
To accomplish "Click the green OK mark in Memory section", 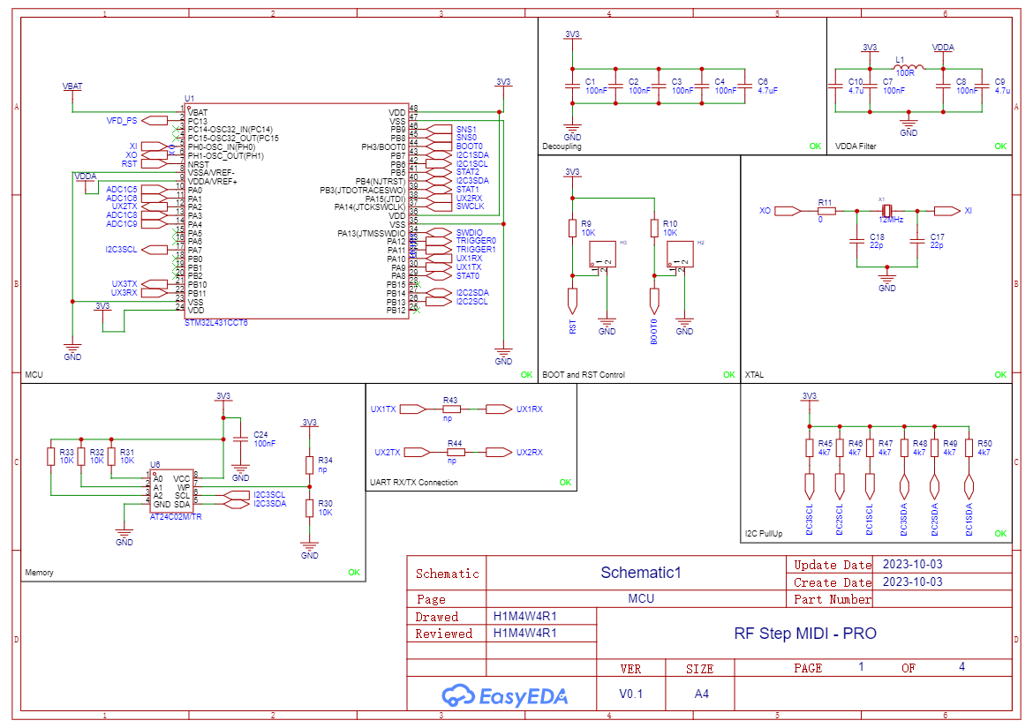I will tap(354, 573).
